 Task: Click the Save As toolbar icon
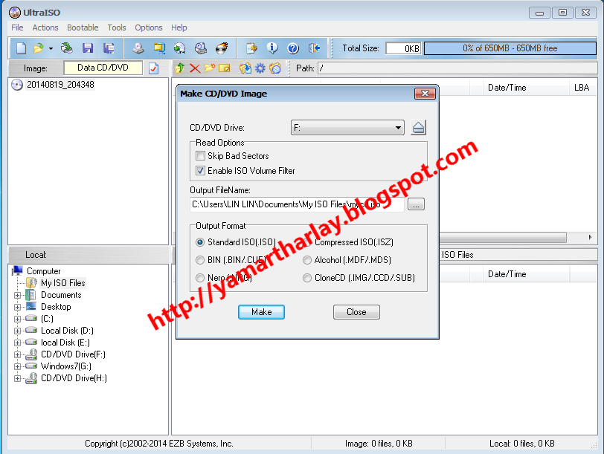(109, 48)
